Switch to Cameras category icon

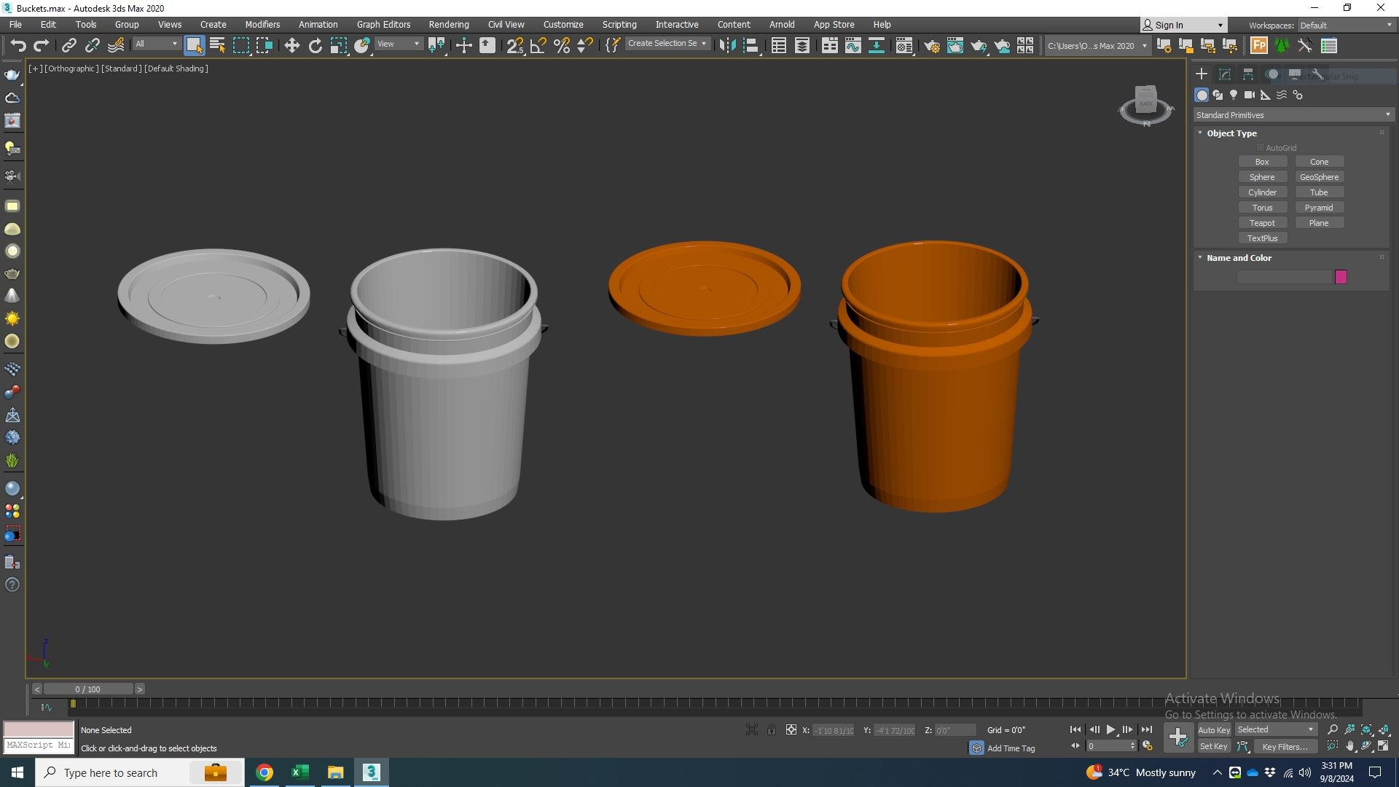click(x=1250, y=95)
